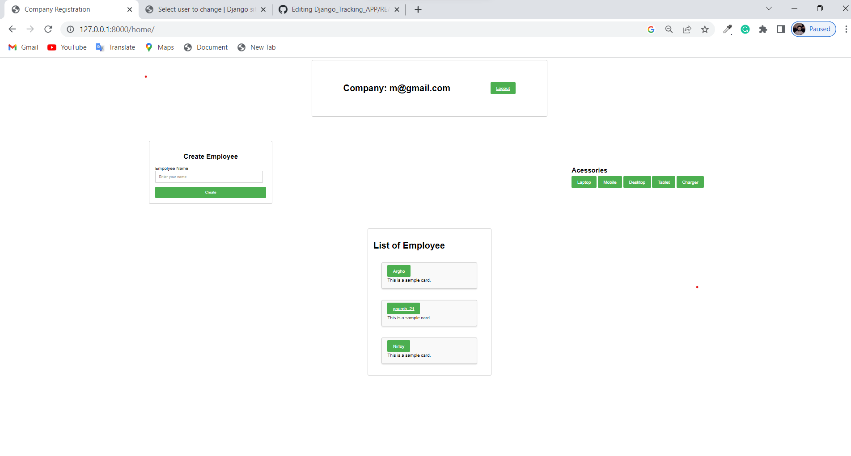The height and width of the screenshot is (456, 851).
Task: Select the eyedropper color picker tool in toolbar
Action: 728,29
